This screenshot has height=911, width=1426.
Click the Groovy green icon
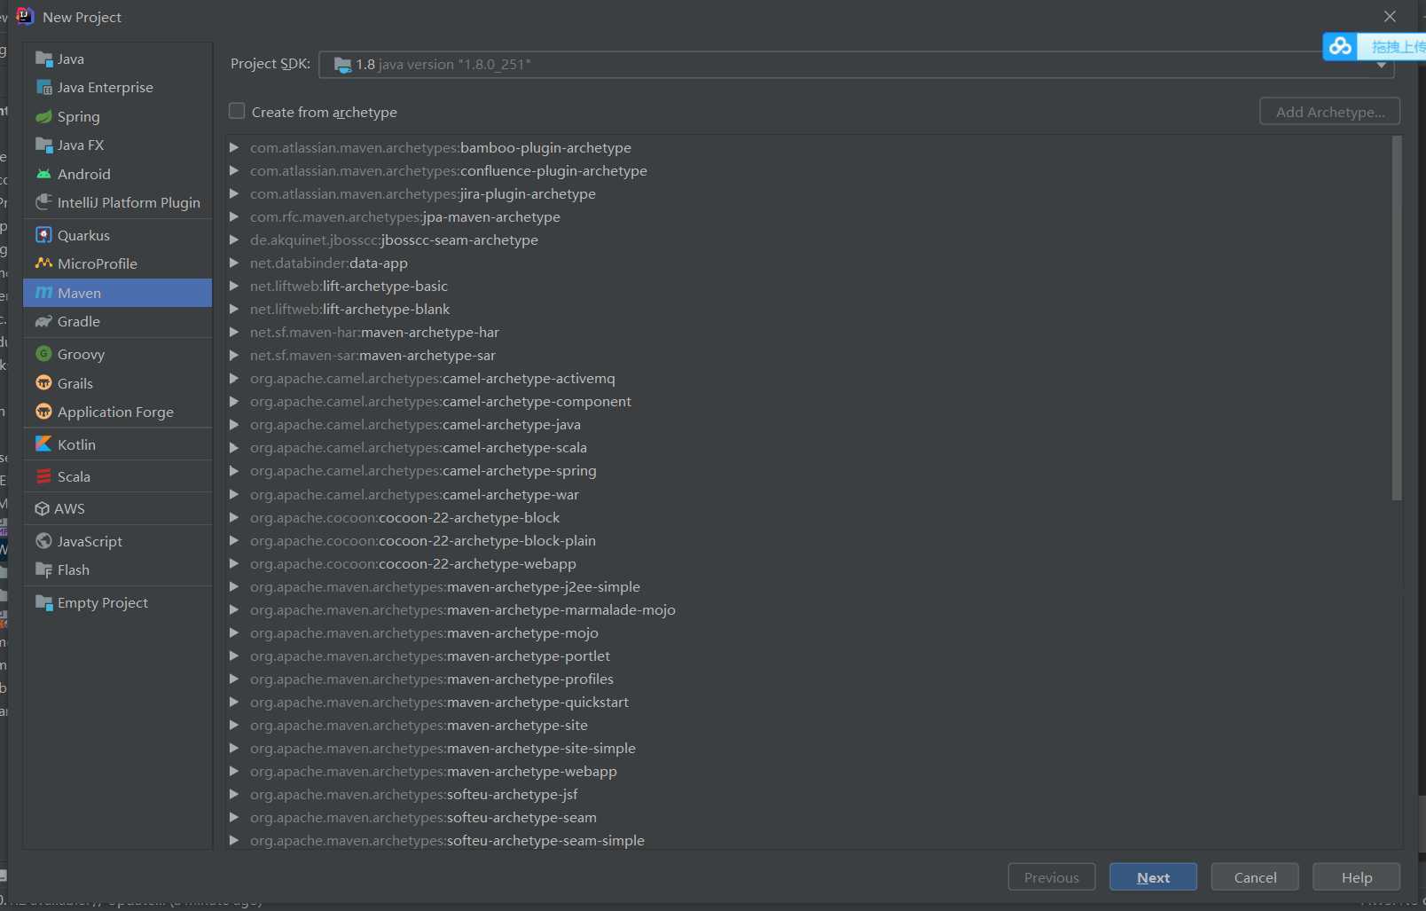click(x=43, y=354)
